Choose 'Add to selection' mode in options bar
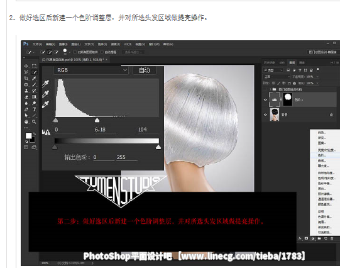The image size is (340, 268). point(50,52)
